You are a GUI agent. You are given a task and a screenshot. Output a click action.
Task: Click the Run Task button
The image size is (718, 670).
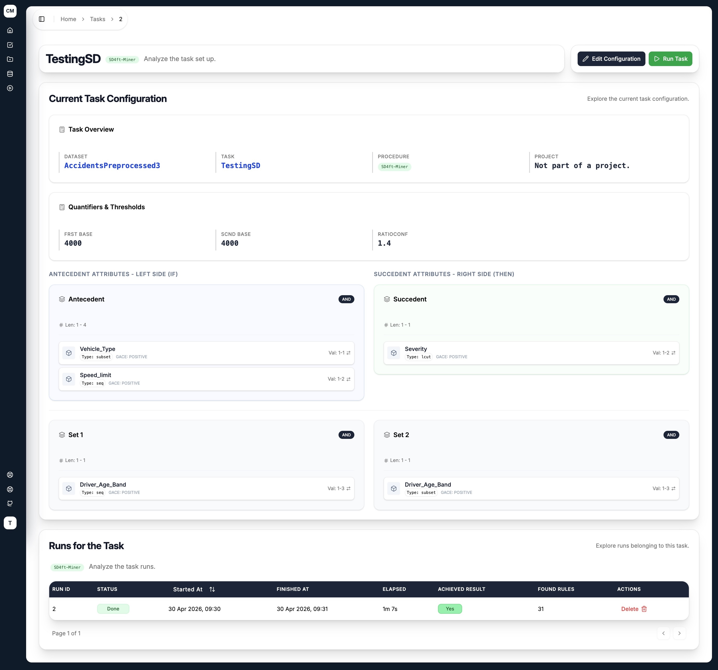(670, 59)
